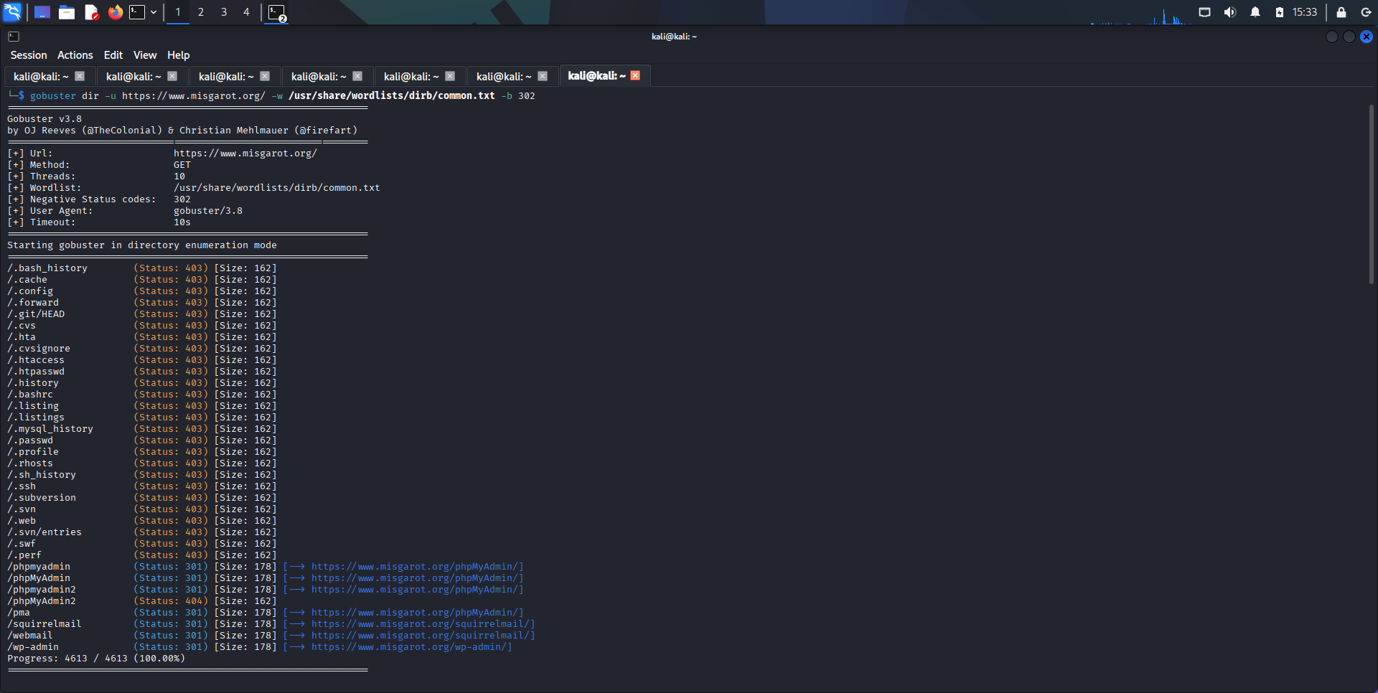Open the Edit menu
The image size is (1378, 693).
point(113,55)
